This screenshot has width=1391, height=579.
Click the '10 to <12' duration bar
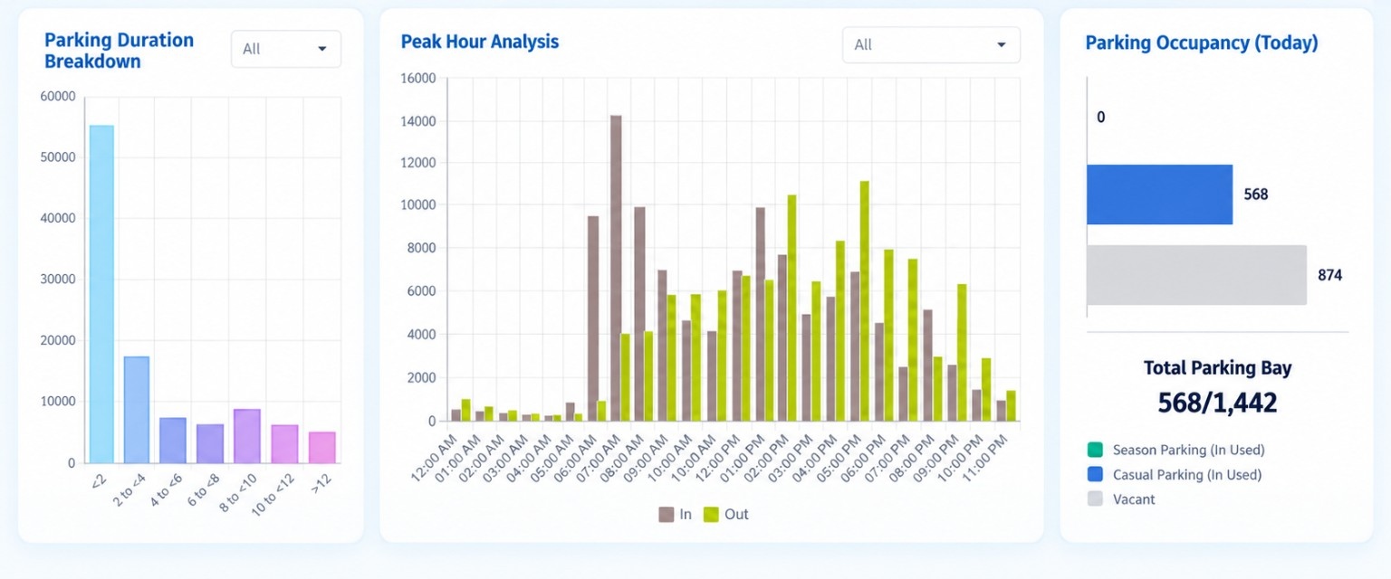tap(284, 443)
